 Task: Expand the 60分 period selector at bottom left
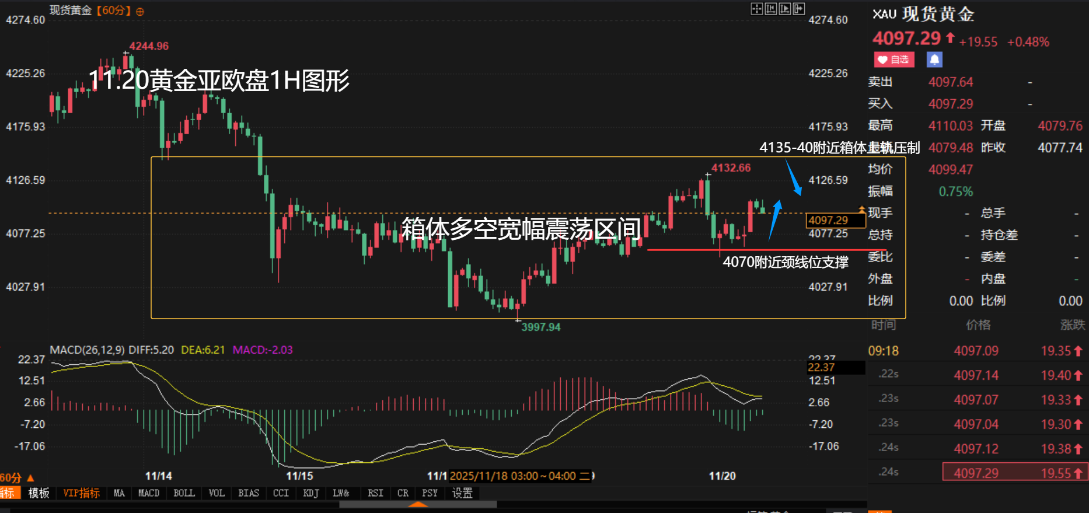[x=16, y=477]
